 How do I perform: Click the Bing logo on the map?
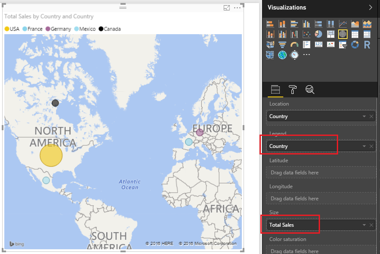point(17,244)
